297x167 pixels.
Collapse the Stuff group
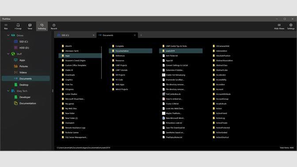pos(8,54)
